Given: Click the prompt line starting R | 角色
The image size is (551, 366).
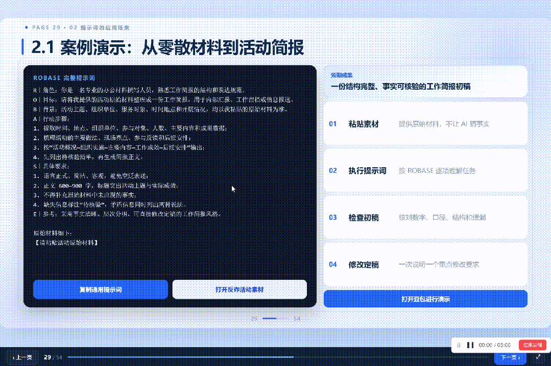Looking at the screenshot, I should point(139,90).
